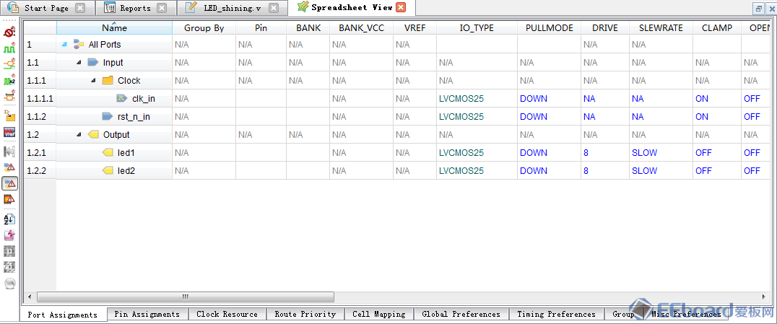Click LVCMOS25 IO_TYPE cell of rst_n_in
Image resolution: width=777 pixels, height=324 pixels.
pos(477,117)
